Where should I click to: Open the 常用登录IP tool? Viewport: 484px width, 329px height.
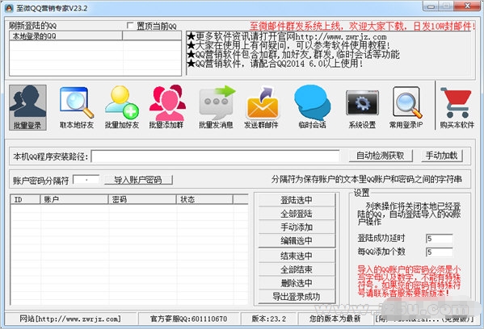[406, 107]
